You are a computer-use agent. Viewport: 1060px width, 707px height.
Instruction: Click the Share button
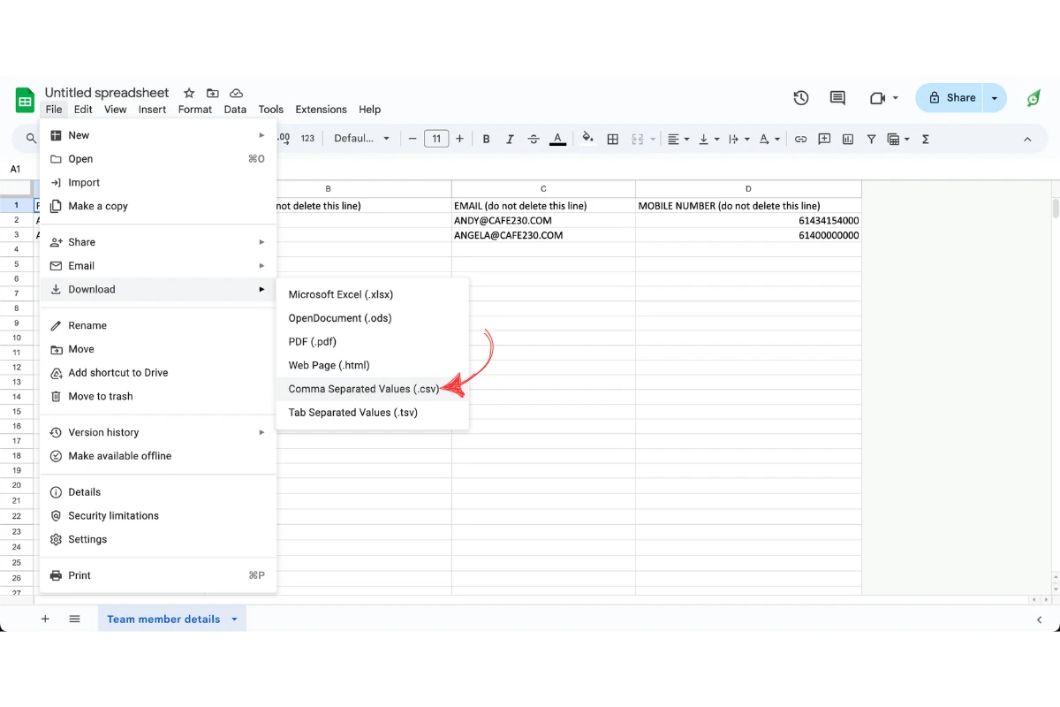click(x=951, y=98)
